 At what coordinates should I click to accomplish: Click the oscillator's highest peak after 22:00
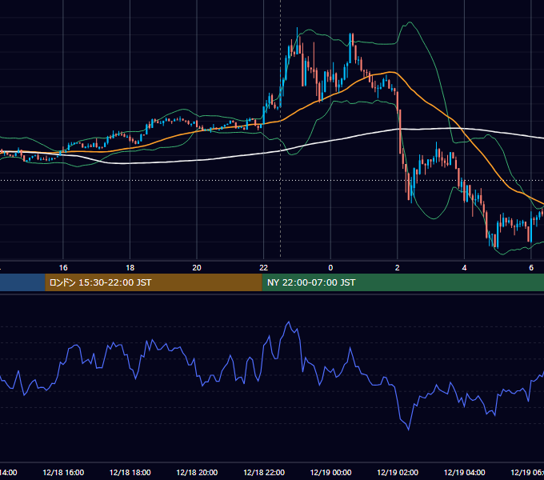[x=289, y=322]
